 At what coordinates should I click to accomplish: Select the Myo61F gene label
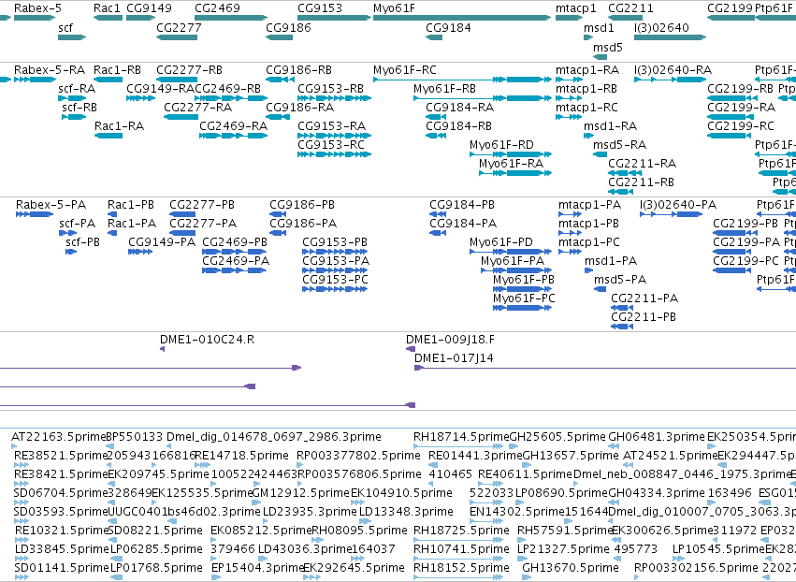tap(394, 8)
